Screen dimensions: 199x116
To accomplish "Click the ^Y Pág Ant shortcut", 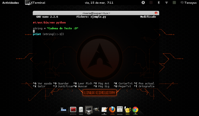I will 101,84.
